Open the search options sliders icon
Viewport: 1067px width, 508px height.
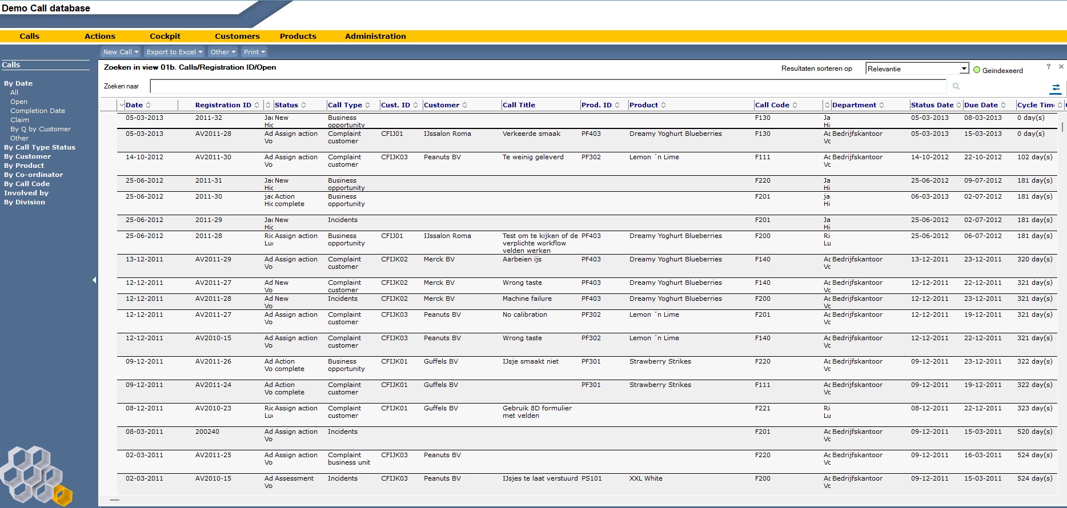click(1056, 88)
